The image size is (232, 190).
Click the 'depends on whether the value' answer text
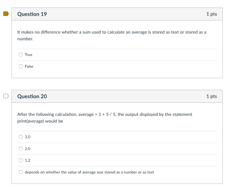click(89, 172)
